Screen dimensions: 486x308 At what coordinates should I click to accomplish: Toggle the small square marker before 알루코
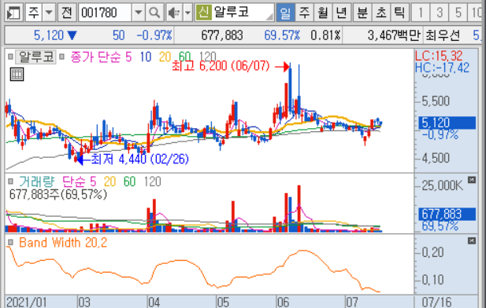(10, 57)
